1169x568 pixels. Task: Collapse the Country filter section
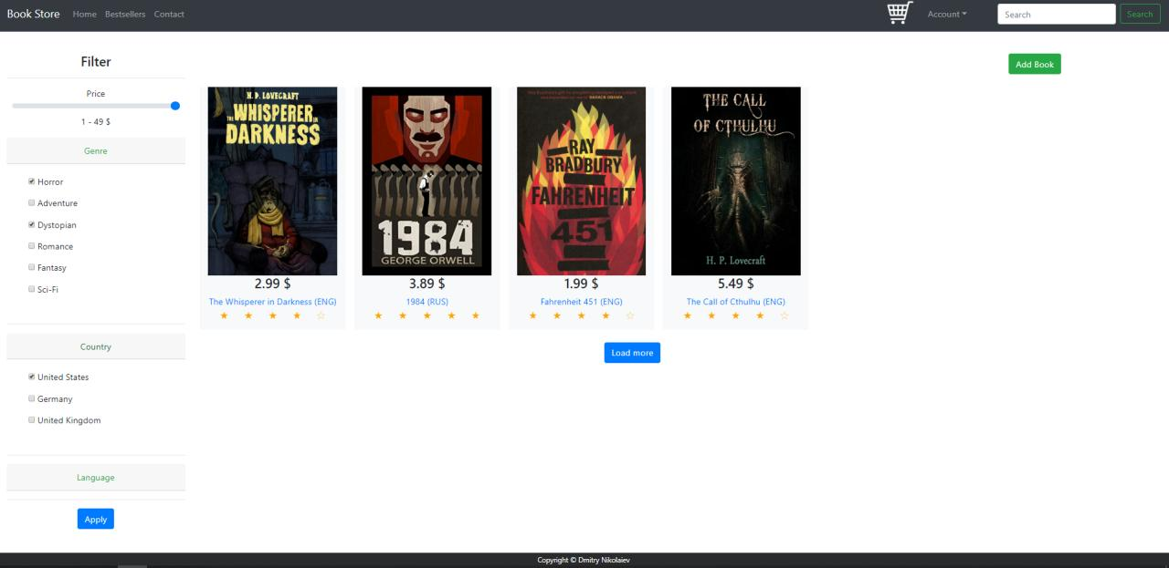[x=95, y=346]
